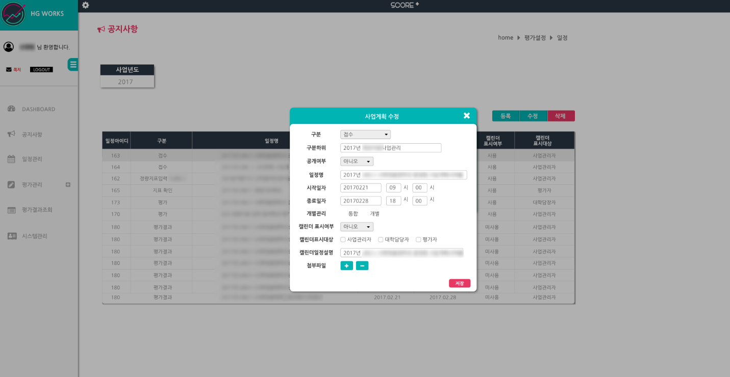
Task: Close the 사업계획 수정 dialog with X
Action: [x=466, y=116]
